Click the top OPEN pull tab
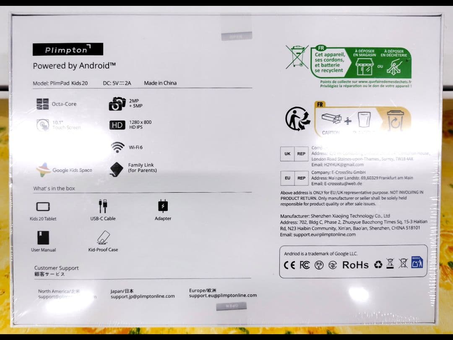 [x=237, y=37]
